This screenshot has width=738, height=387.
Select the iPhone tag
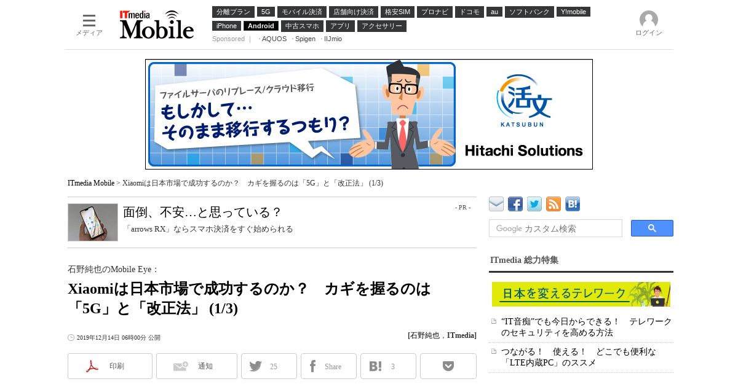point(226,26)
